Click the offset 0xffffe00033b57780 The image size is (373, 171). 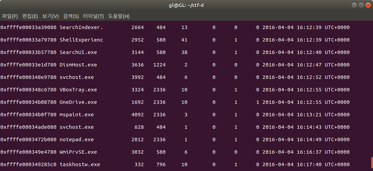[28, 52]
